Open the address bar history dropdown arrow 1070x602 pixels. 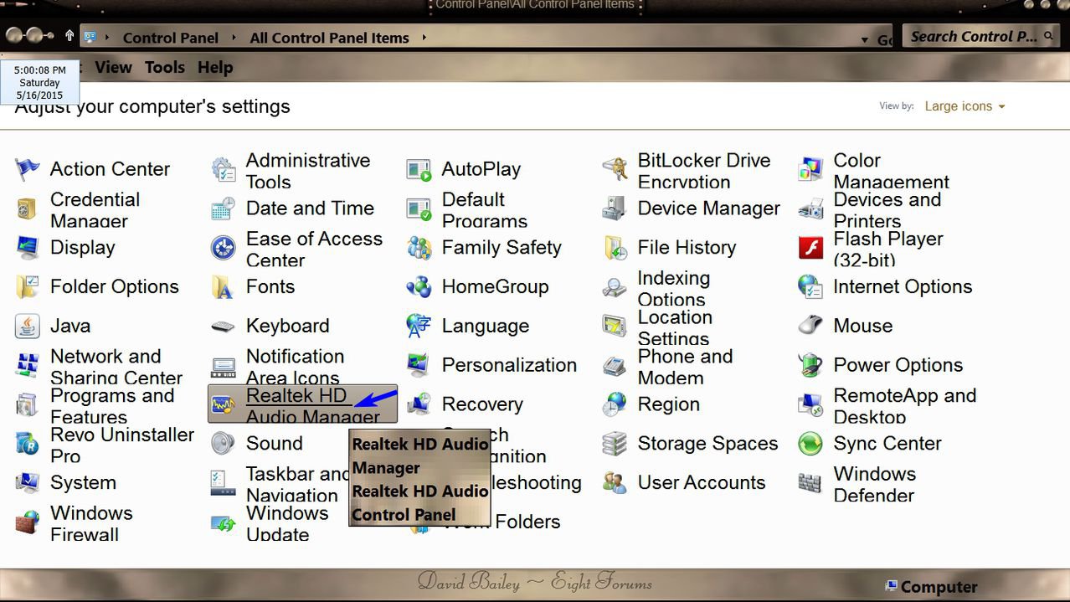coord(864,39)
